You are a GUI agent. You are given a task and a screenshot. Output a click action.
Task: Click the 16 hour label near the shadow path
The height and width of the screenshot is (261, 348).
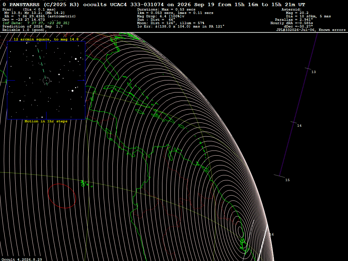(x=272, y=234)
